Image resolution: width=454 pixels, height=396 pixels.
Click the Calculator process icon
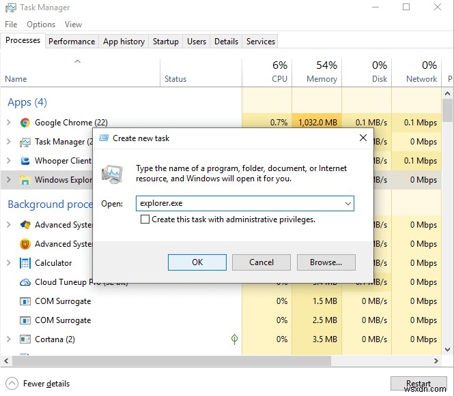(x=25, y=263)
